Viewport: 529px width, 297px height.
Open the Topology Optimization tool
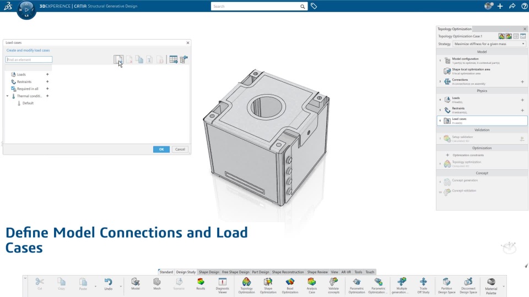coord(246,285)
